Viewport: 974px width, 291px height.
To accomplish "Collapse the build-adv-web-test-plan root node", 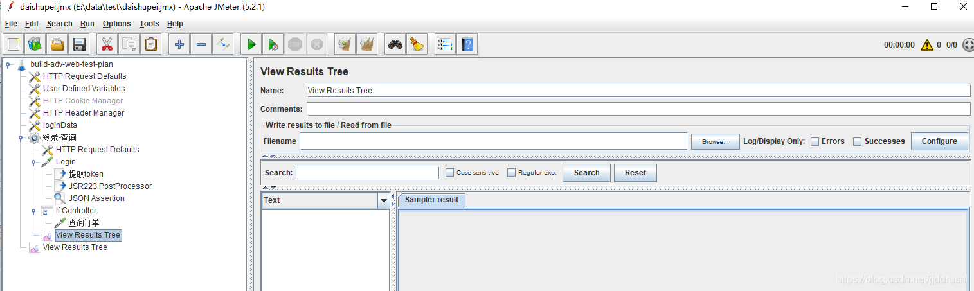I will click(8, 64).
